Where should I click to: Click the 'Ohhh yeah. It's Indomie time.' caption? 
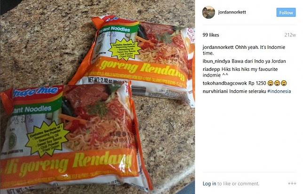pyautogui.click(x=244, y=50)
